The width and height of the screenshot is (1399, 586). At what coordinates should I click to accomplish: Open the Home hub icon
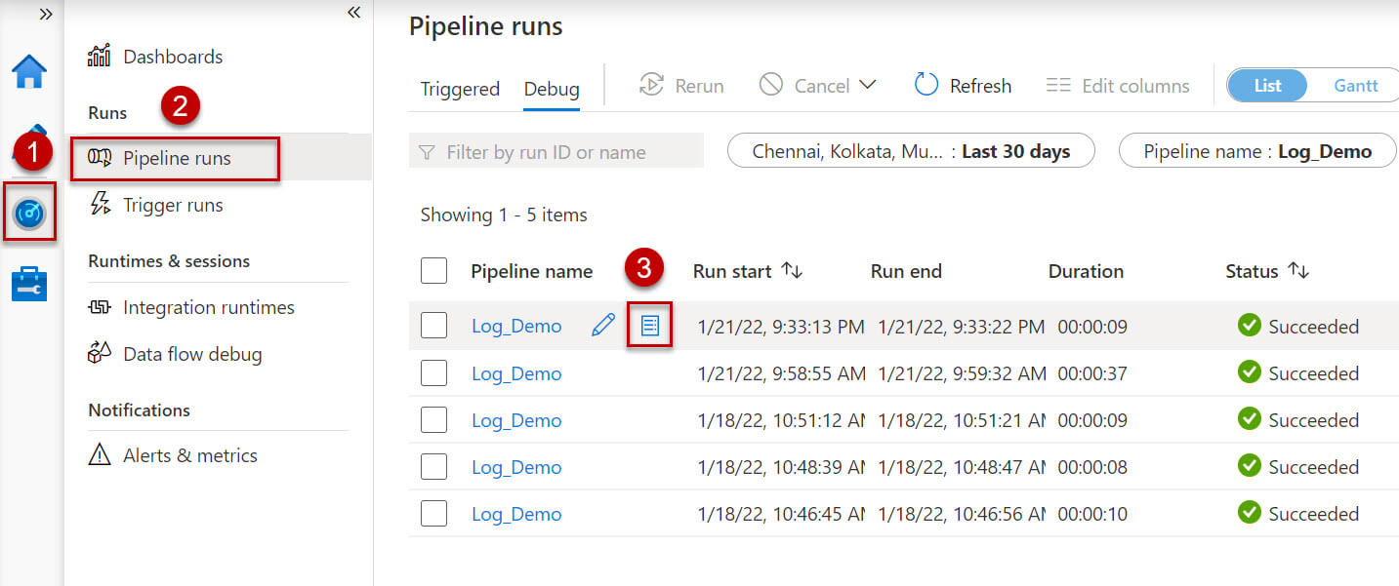(29, 70)
